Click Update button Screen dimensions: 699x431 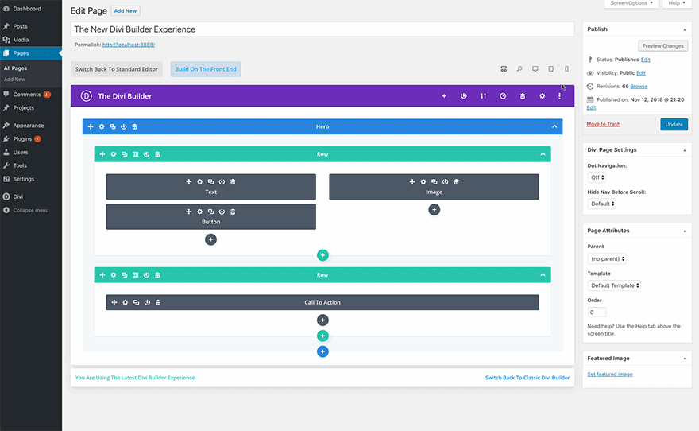point(674,125)
